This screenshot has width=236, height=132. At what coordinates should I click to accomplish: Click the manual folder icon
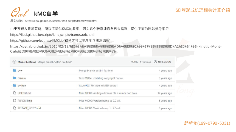point(15,78)
